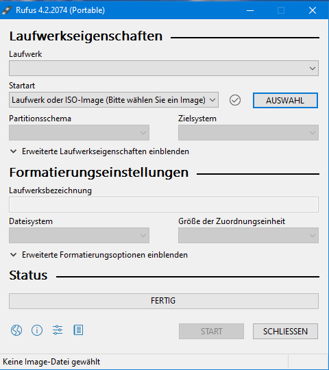Open the Zielsystem dropdown
The width and height of the screenshot is (329, 370).
248,133
